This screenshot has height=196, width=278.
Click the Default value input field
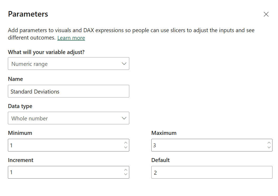(212, 172)
